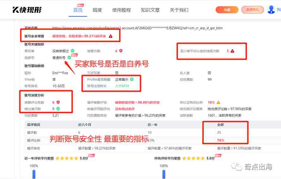This screenshot has width=281, height=179.
Task: Click the 邀请有礼 button
Action: tap(252, 10)
